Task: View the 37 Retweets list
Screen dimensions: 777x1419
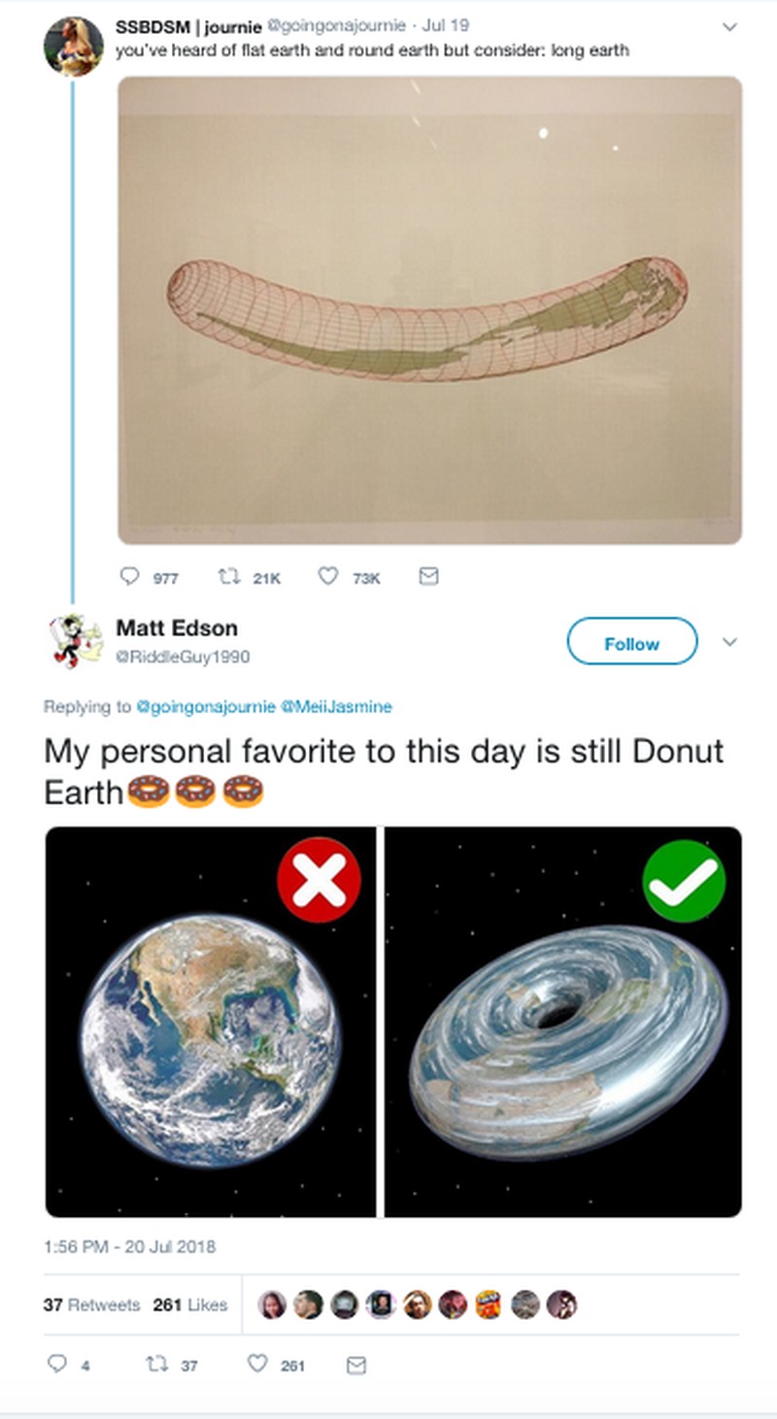Action: point(90,1304)
